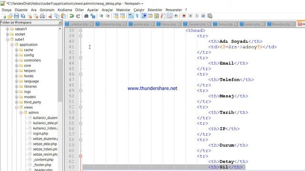305x171 pixels.
Task: Click the Save recorded macro icon
Action: click(x=210, y=16)
